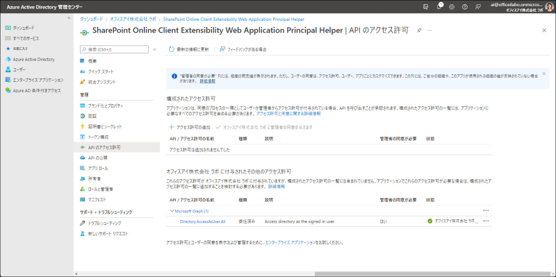Click the SharePoint Online Client Extensibility breadcrumb link
Image resolution: width=556 pixels, height=277 pixels.
coord(234,19)
